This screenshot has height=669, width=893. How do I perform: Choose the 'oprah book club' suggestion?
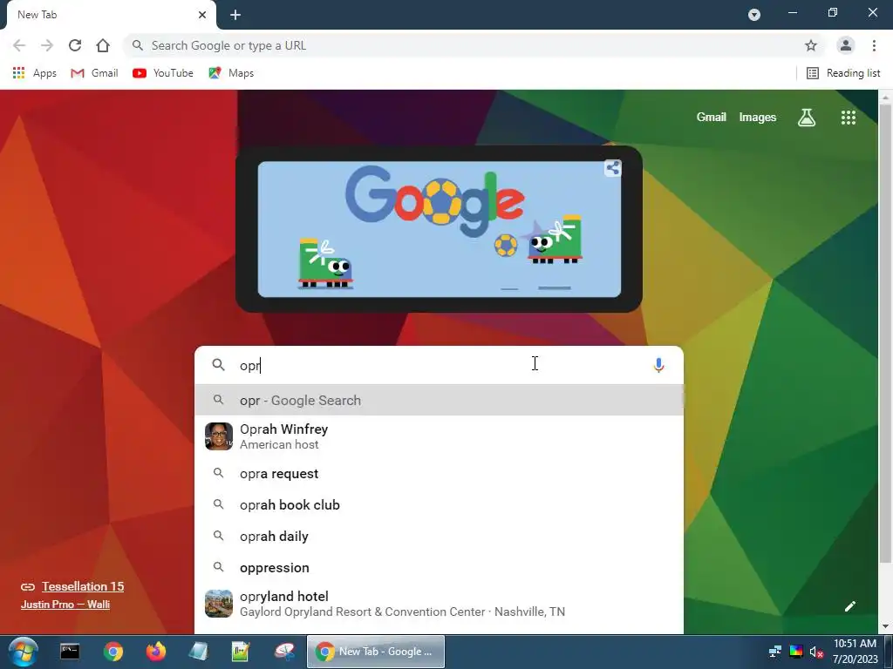point(439,504)
